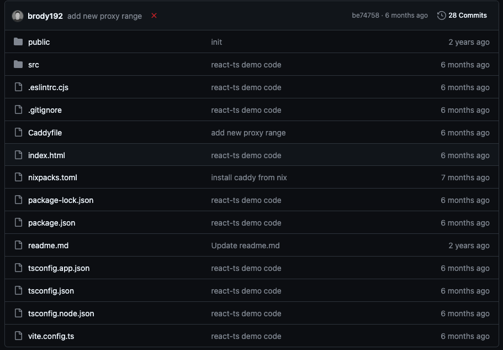The width and height of the screenshot is (503, 350).
Task: Click the public folder icon
Action: (18, 41)
